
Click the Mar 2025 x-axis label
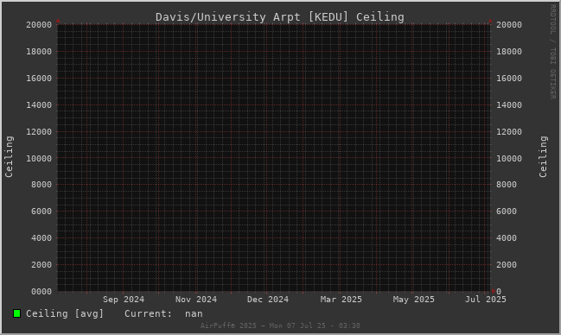(341, 300)
